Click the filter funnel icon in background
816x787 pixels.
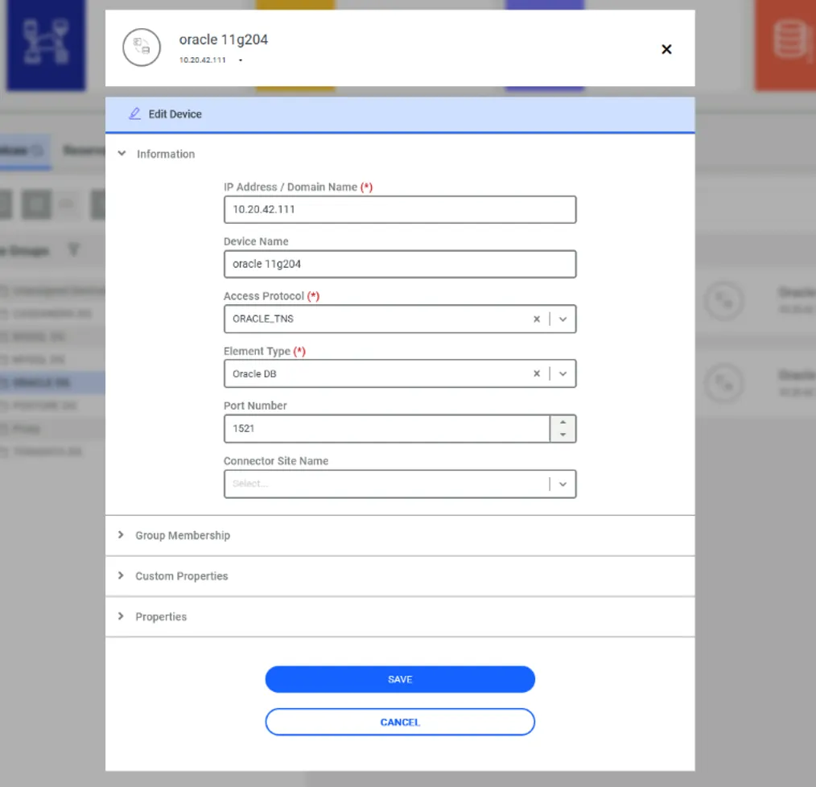click(73, 249)
